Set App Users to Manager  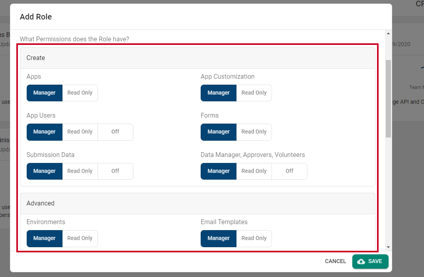point(44,132)
